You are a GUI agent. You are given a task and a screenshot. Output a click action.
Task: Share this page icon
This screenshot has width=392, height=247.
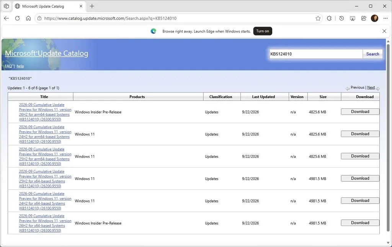point(364,18)
